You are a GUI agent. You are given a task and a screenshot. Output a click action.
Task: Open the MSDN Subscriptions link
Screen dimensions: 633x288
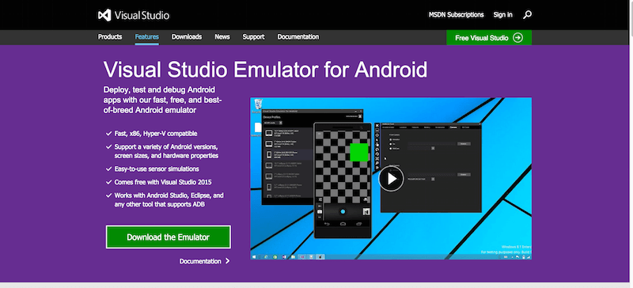pos(457,15)
